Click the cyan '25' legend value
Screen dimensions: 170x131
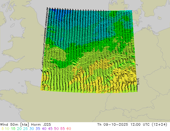pyautogui.click(x=25, y=129)
